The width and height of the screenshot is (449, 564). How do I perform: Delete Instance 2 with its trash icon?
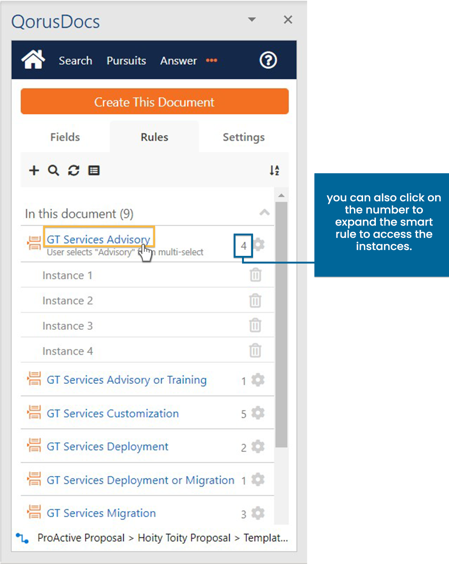pyautogui.click(x=255, y=300)
